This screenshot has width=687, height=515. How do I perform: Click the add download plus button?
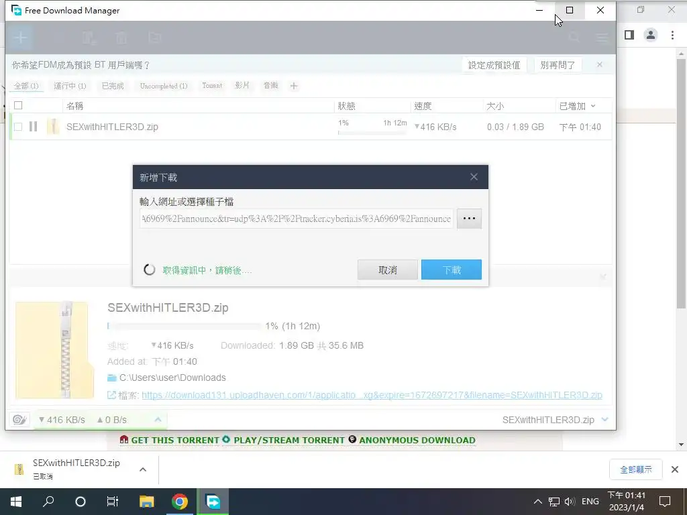click(x=21, y=38)
